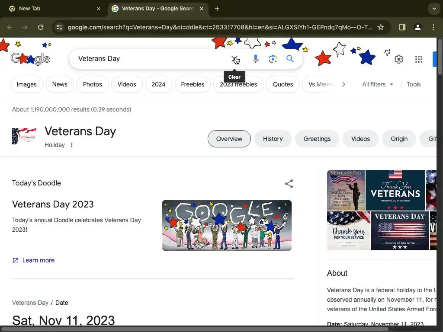The width and height of the screenshot is (443, 332).
Task: View site information icon in address bar
Action: pyautogui.click(x=59, y=27)
